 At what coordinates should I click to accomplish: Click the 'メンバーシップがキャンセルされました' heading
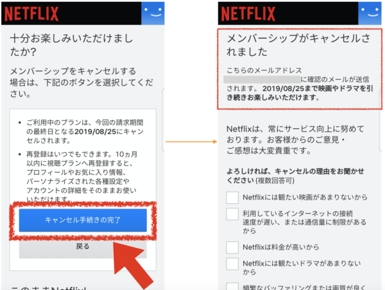(298, 45)
